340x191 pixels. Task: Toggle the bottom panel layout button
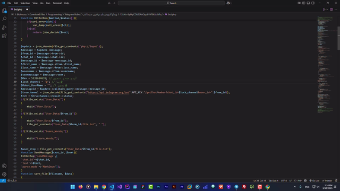click(308, 3)
